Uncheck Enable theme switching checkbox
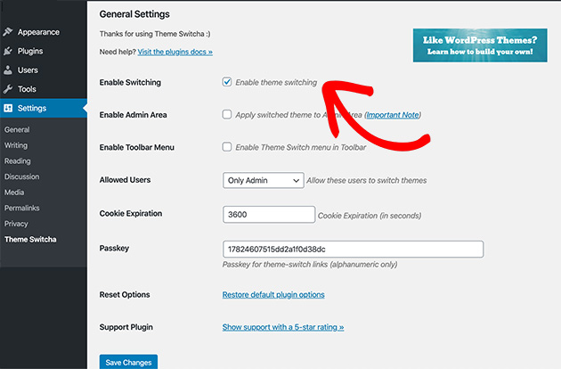 (x=227, y=82)
